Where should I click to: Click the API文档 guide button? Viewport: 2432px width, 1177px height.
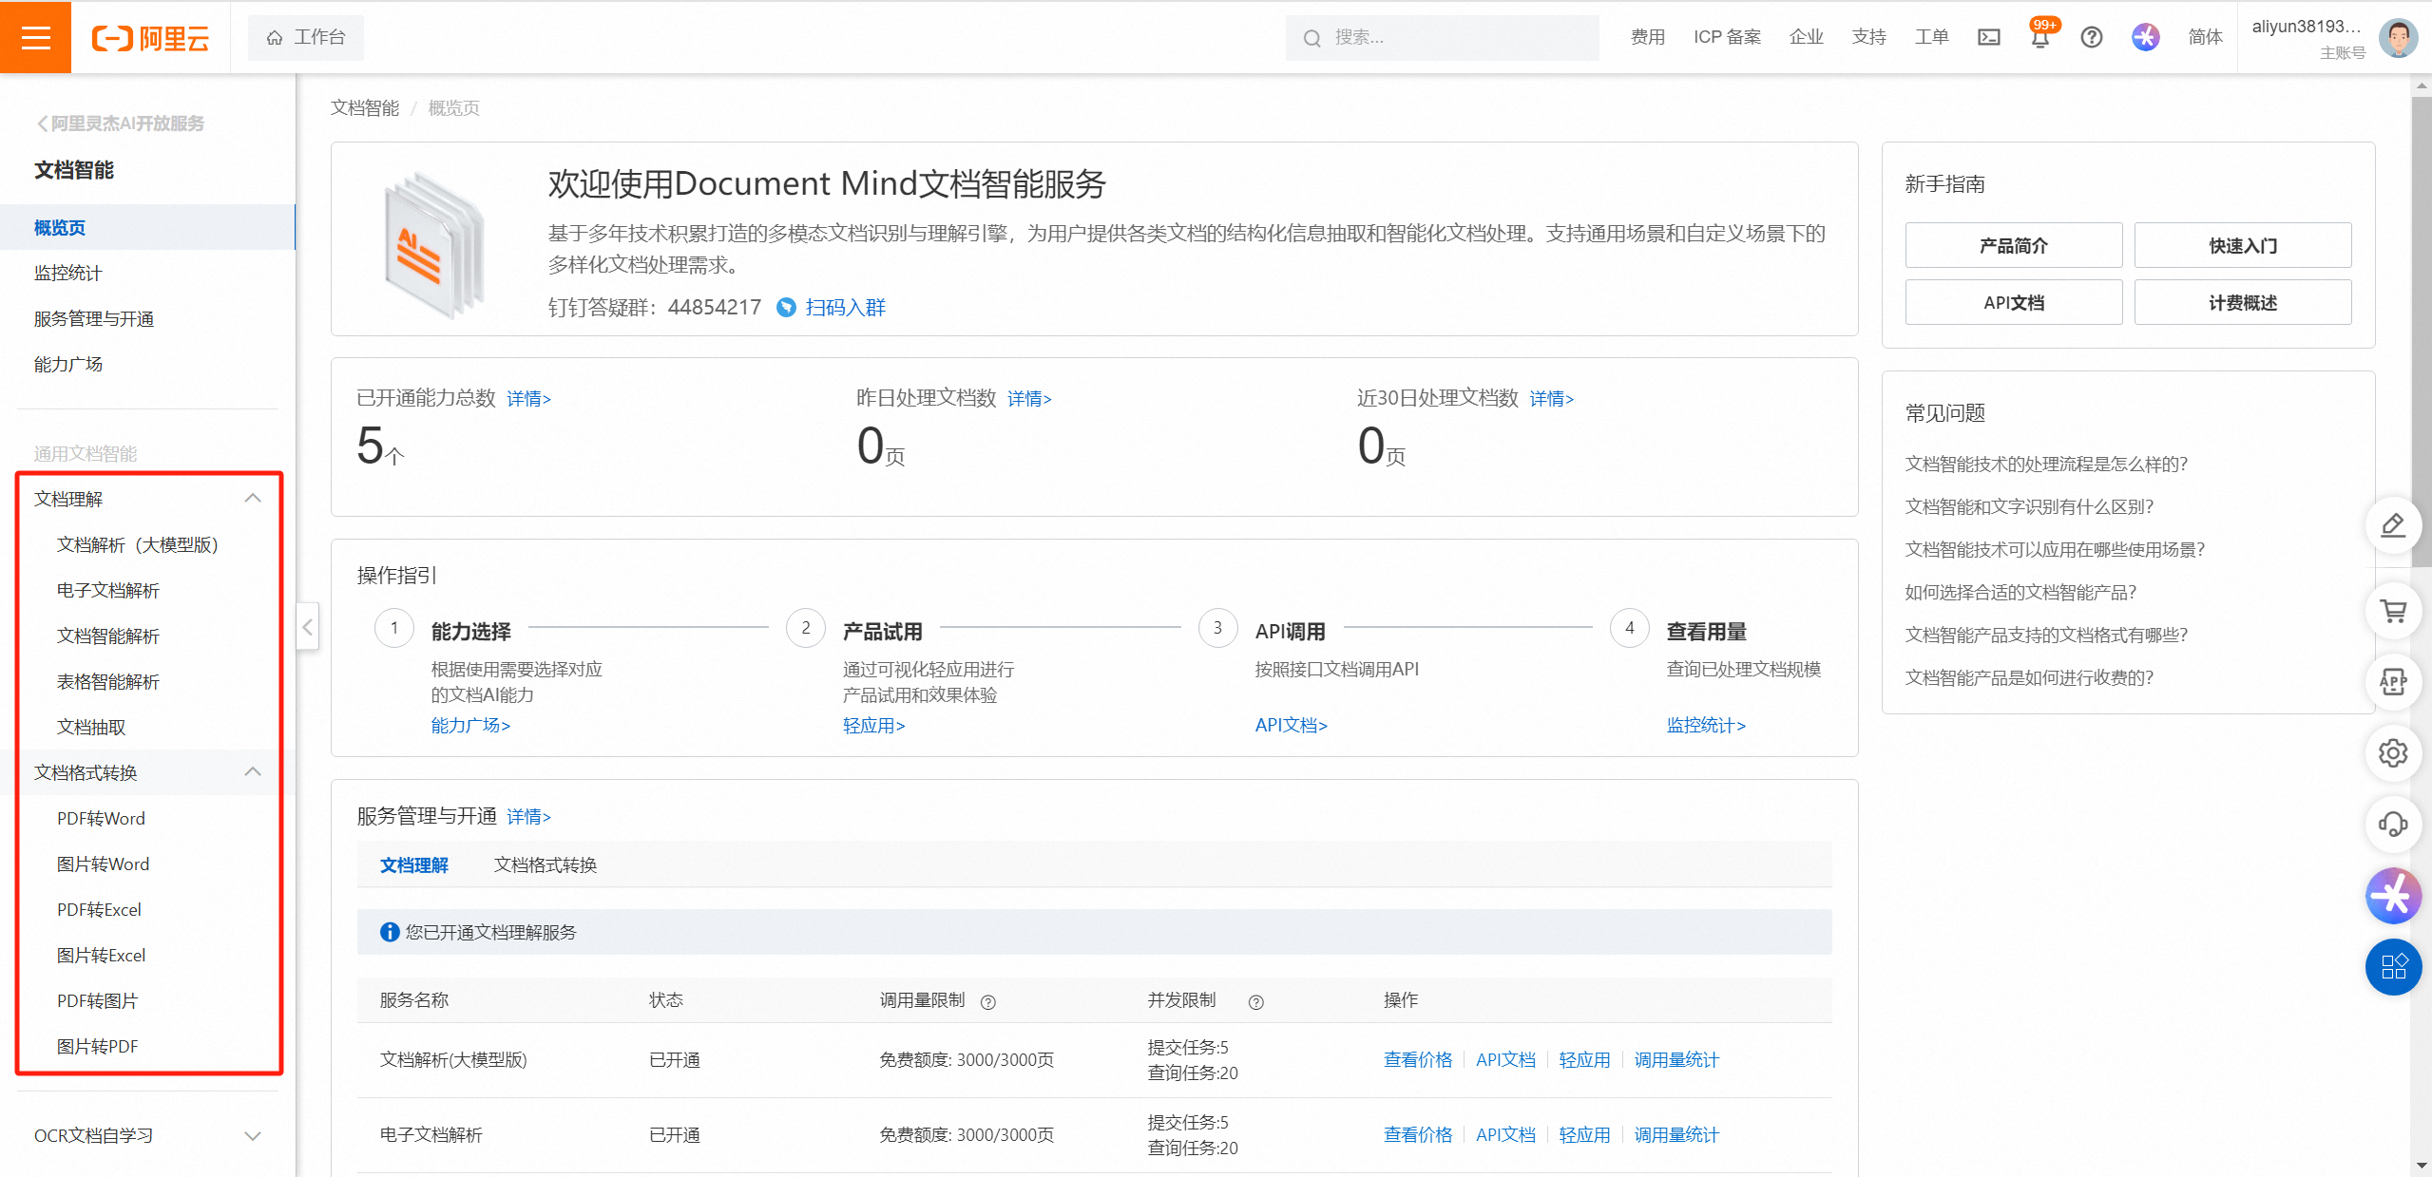pos(2013,302)
